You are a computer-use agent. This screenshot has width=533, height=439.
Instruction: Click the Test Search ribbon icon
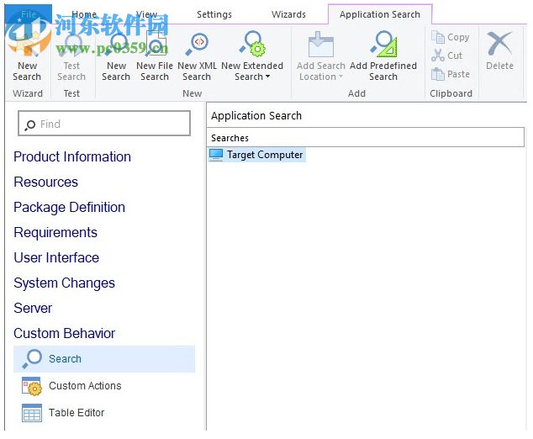(x=71, y=45)
